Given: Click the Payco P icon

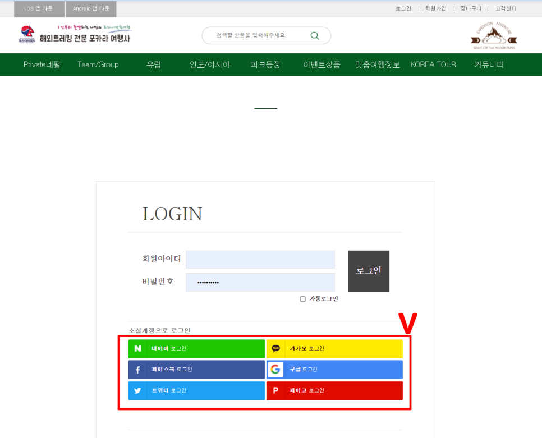Looking at the screenshot, I should (275, 390).
